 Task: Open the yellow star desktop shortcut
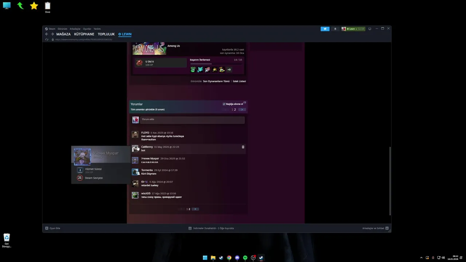point(34,6)
